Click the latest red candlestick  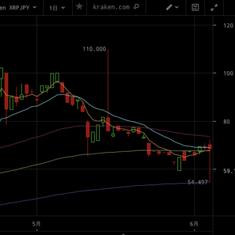(210, 147)
